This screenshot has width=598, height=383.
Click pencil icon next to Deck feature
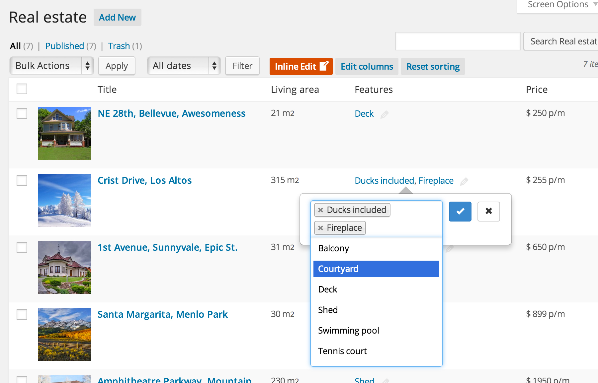click(x=384, y=114)
